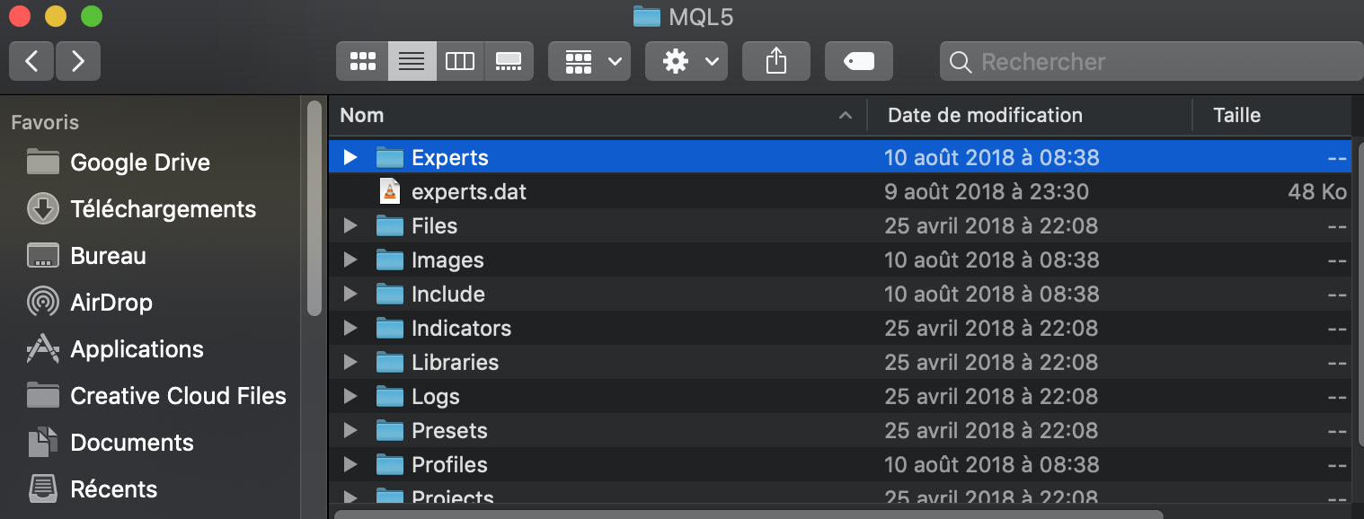Open Applications in the sidebar
The image size is (1364, 519).
115,349
